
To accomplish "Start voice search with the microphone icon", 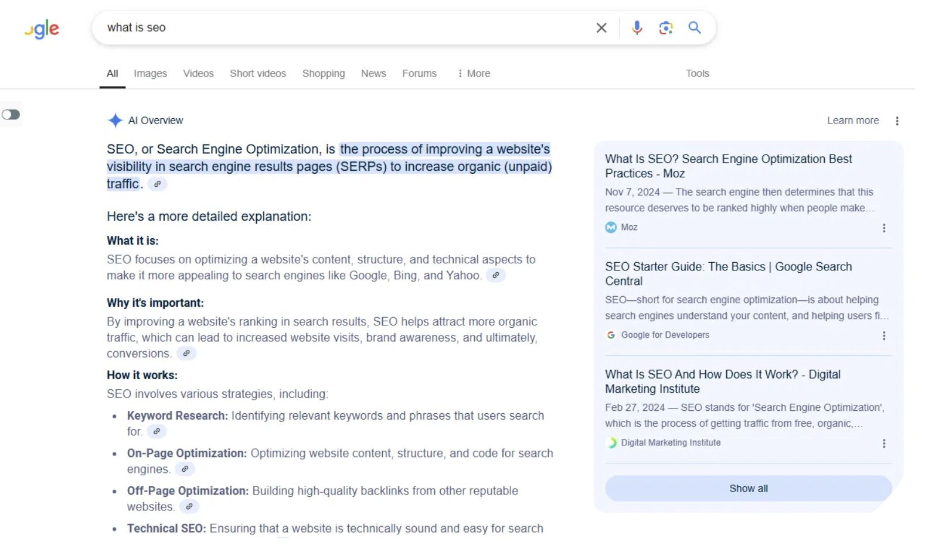I will [637, 28].
